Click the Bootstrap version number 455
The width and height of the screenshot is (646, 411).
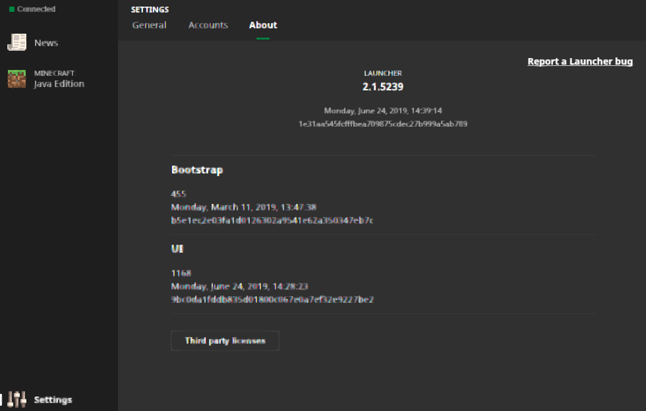tap(179, 194)
